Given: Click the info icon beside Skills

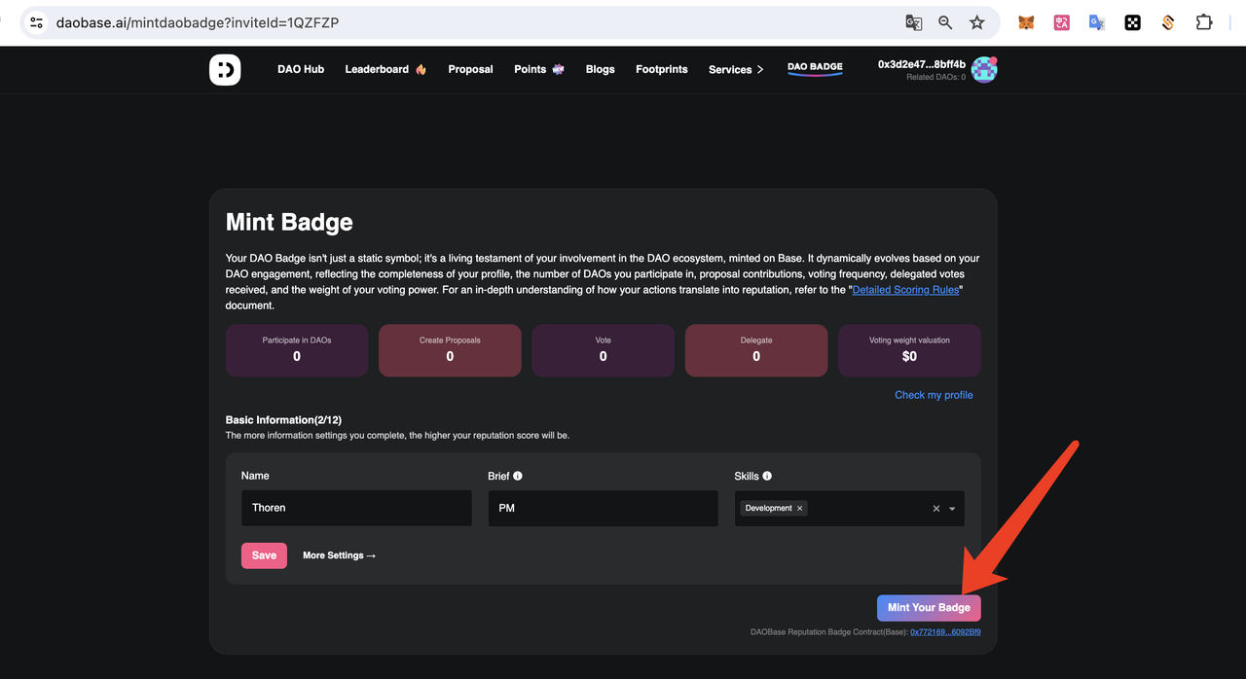Looking at the screenshot, I should coord(767,476).
